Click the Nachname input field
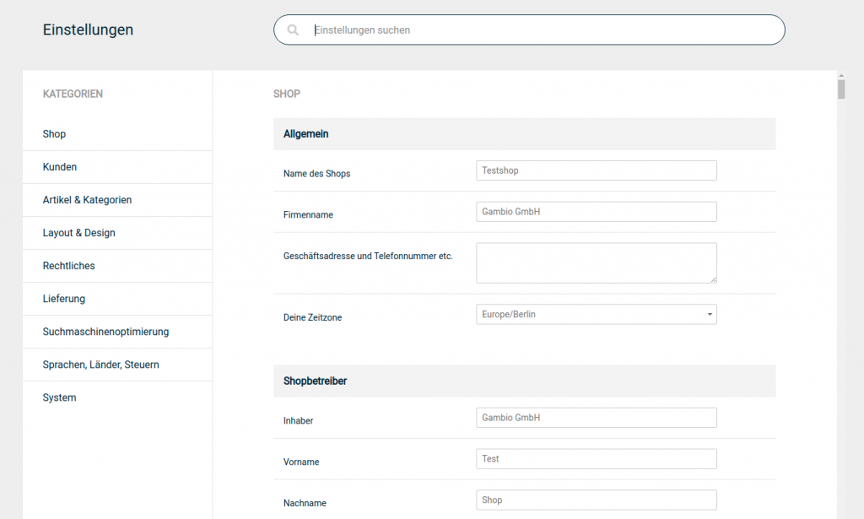The width and height of the screenshot is (864, 519). click(x=596, y=500)
